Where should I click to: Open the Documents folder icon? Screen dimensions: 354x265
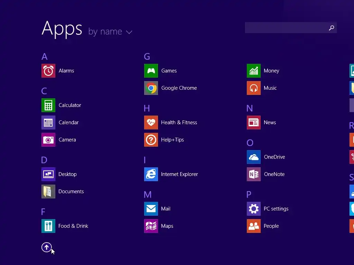48,192
